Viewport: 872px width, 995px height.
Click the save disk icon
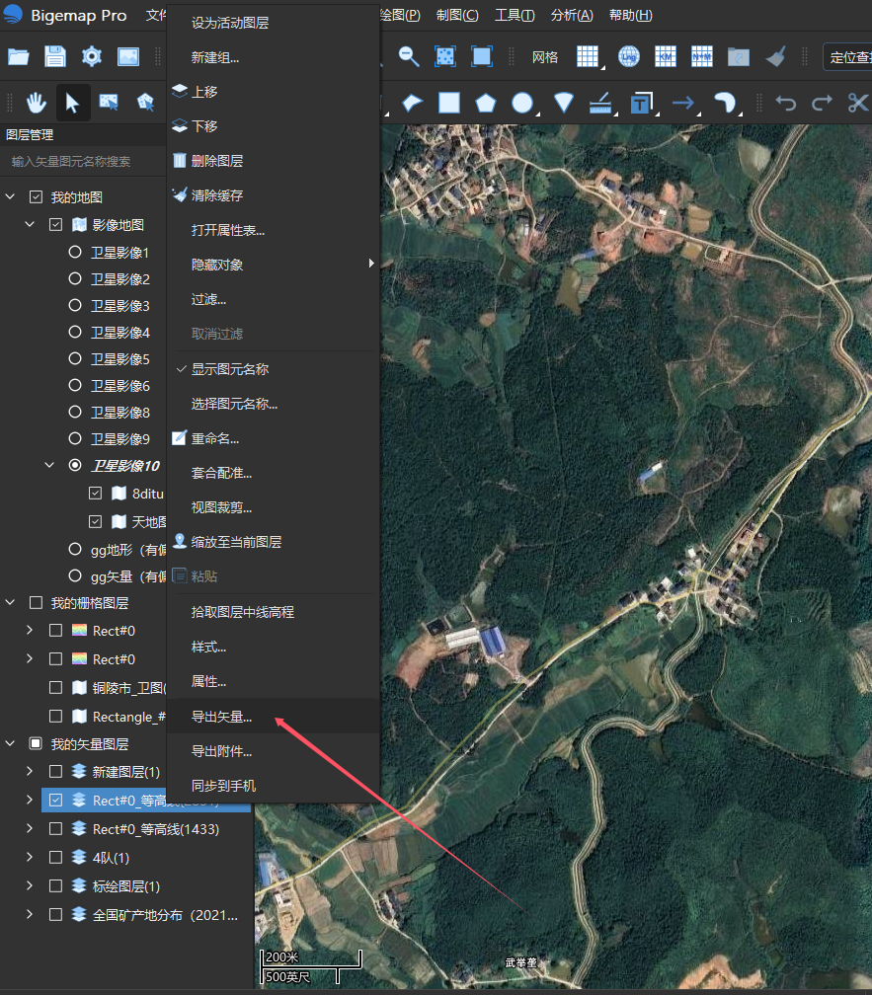point(55,56)
